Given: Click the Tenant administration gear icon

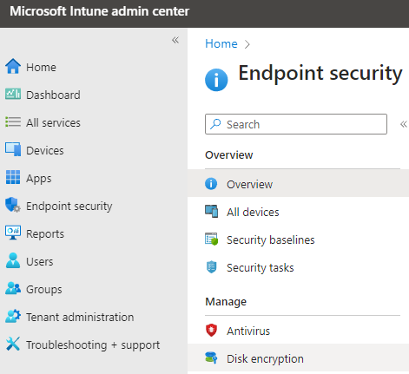Looking at the screenshot, I should click(x=13, y=316).
